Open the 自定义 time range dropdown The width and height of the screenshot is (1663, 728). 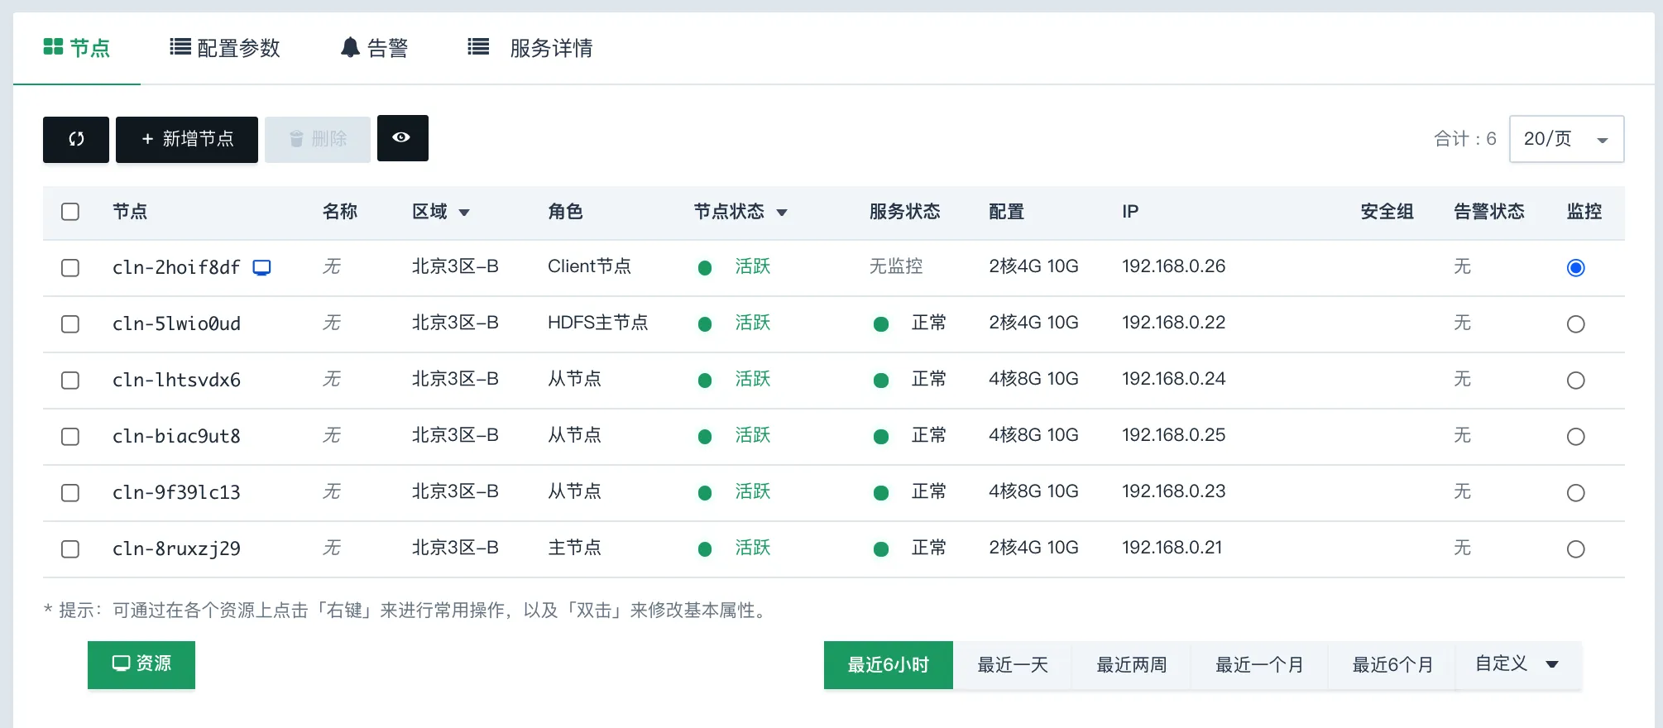point(1518,664)
